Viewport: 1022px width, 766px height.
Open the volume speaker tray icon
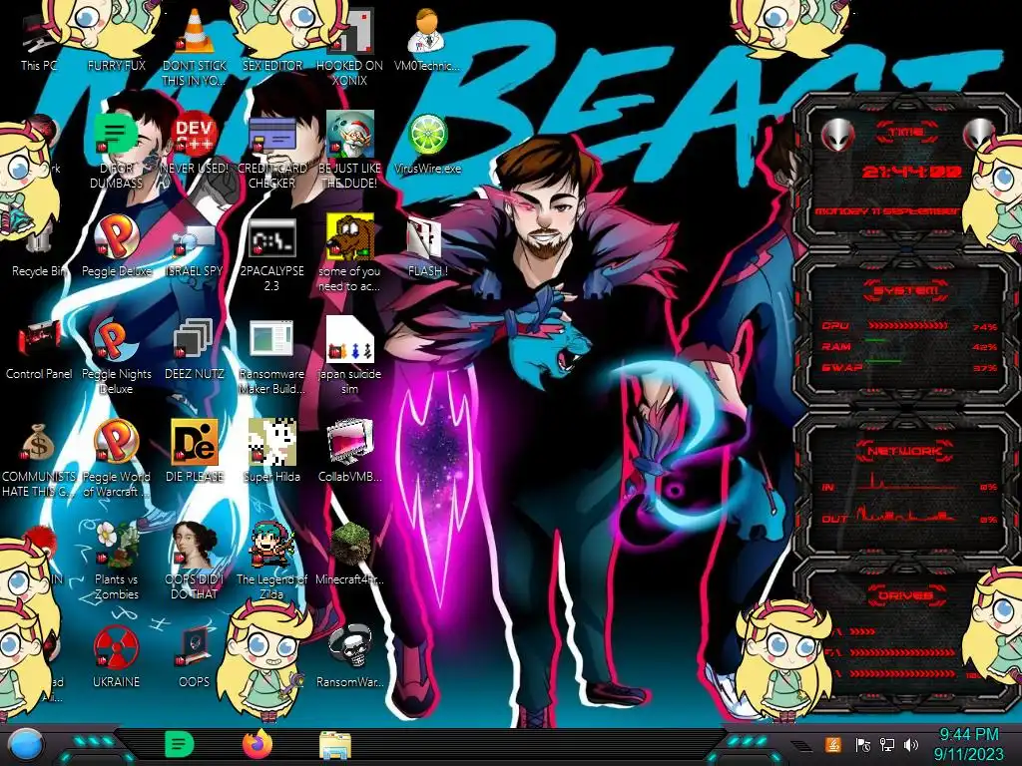click(911, 745)
